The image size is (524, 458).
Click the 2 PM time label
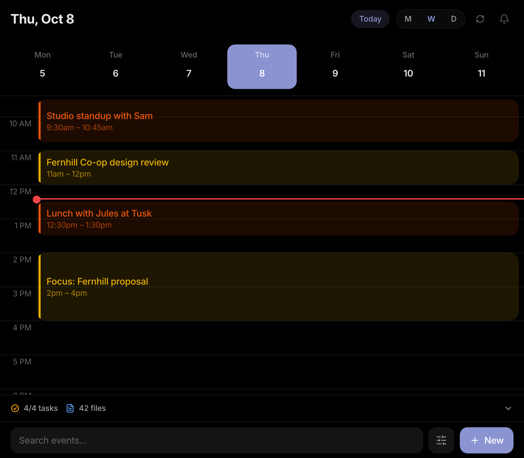coord(22,260)
